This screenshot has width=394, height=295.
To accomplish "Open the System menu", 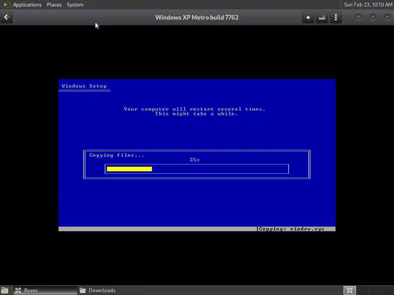I will [75, 5].
